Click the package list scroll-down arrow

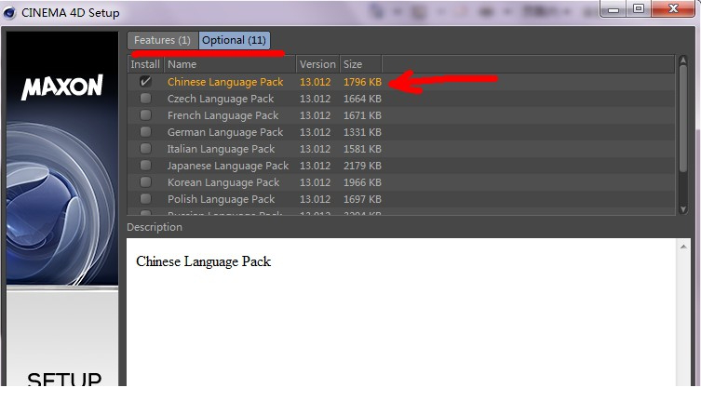tap(682, 209)
